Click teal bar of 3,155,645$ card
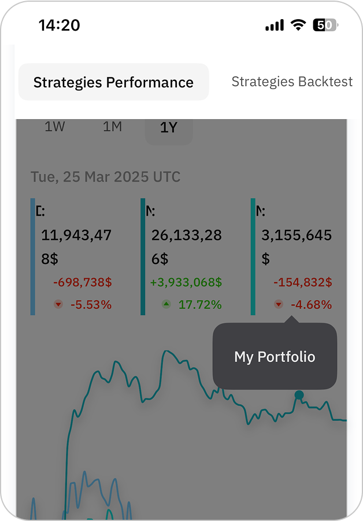The image size is (363, 521). point(253,257)
